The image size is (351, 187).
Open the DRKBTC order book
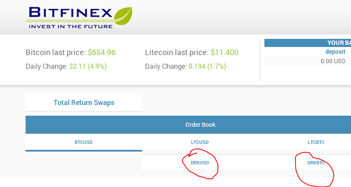click(316, 163)
